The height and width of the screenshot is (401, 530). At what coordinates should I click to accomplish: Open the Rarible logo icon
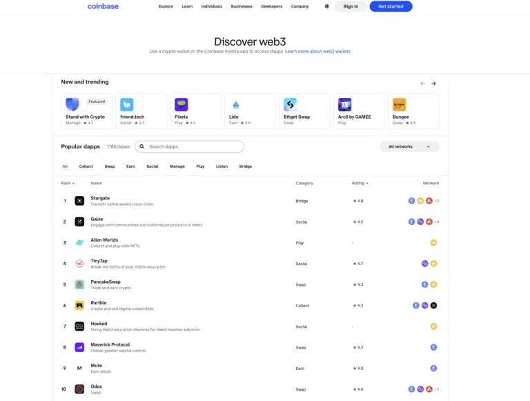(79, 306)
